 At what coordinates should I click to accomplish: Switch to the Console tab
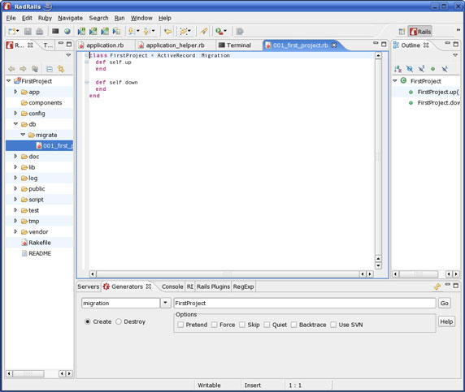tap(172, 286)
